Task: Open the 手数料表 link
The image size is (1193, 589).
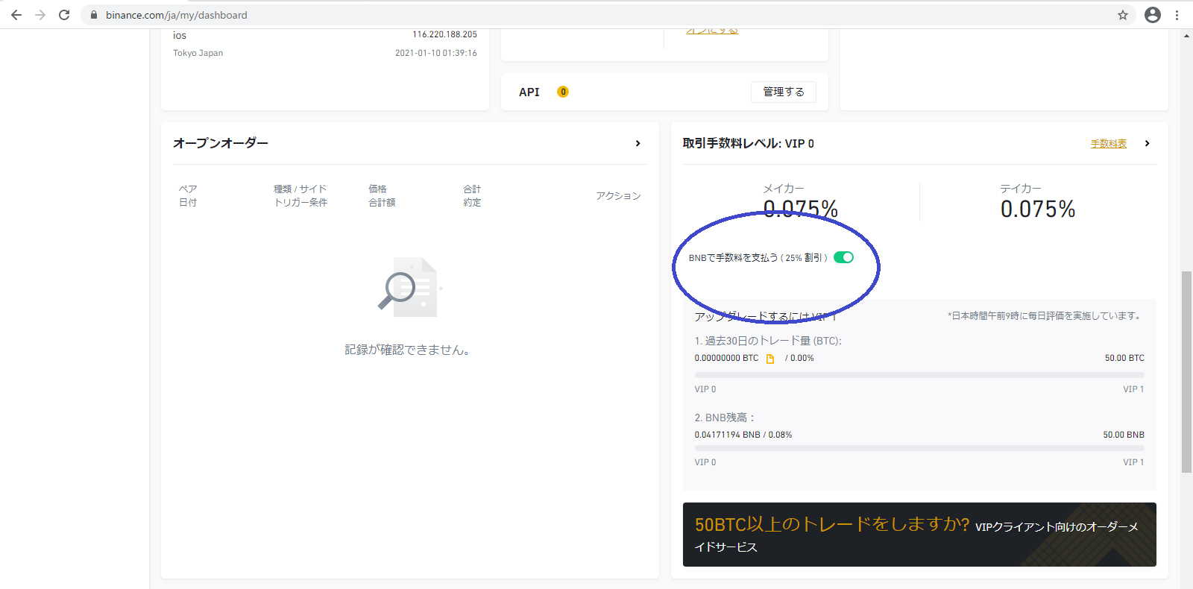Action: coord(1108,144)
